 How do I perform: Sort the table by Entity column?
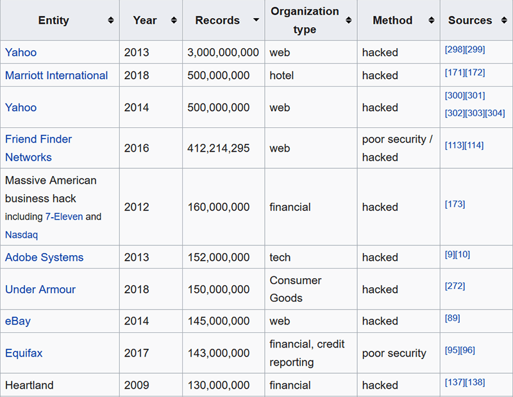click(x=110, y=20)
